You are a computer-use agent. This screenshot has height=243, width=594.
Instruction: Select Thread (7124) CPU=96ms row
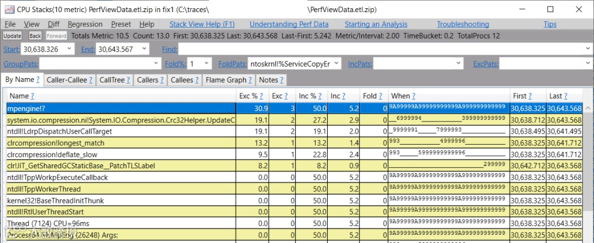[294, 223]
